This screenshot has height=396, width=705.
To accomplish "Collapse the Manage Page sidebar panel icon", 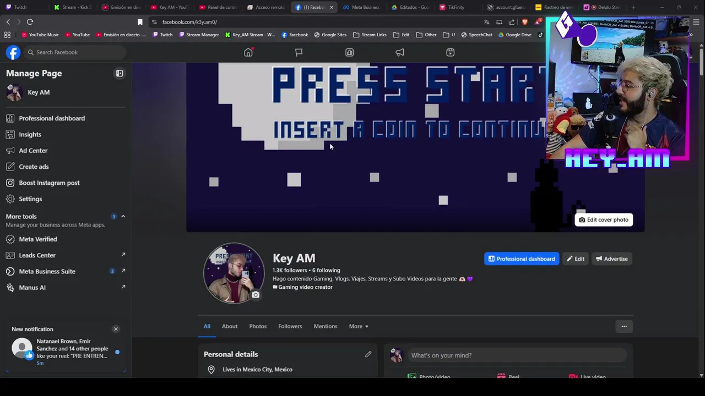I will click(x=120, y=73).
